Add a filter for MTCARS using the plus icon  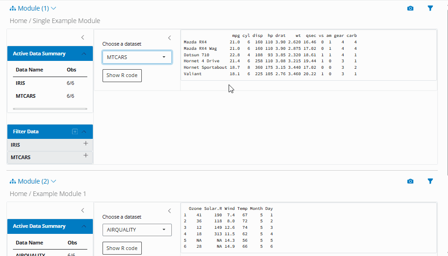pyautogui.click(x=85, y=155)
